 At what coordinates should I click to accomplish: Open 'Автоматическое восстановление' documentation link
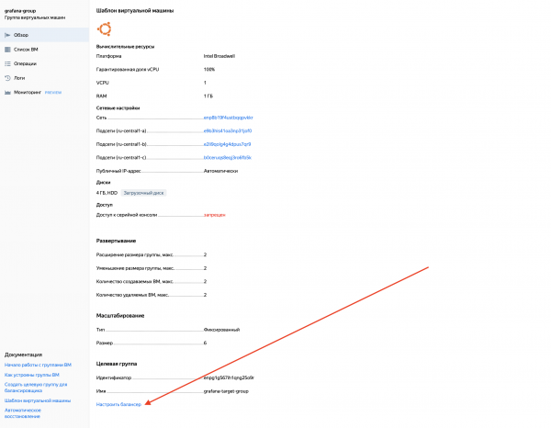[x=24, y=413]
